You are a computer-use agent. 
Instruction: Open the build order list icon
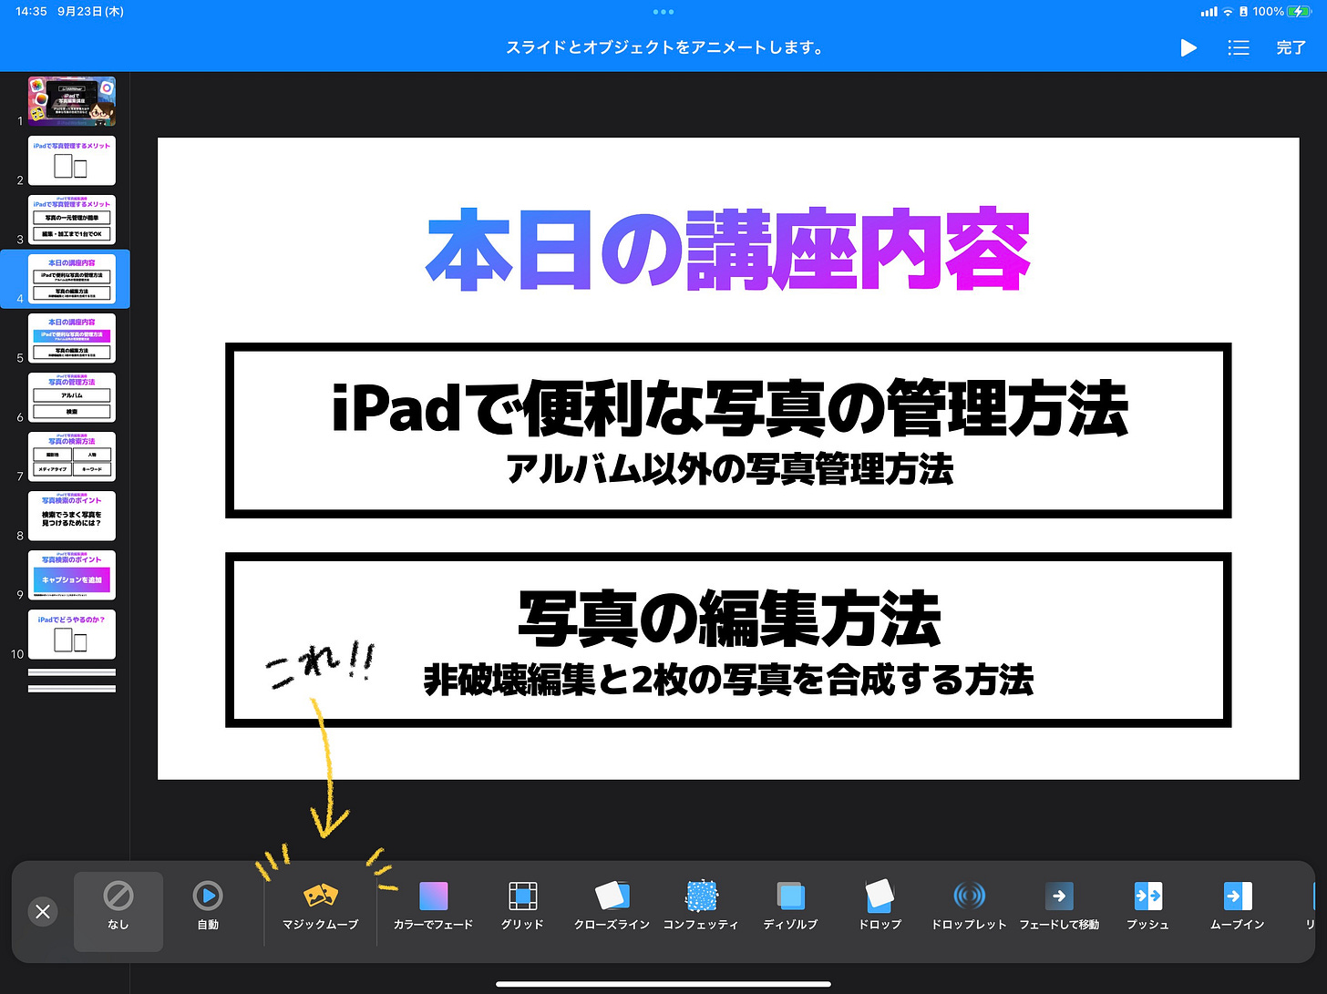pyautogui.click(x=1239, y=47)
